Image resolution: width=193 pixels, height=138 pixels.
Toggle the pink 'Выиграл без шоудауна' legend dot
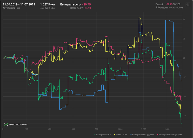(x=158, y=134)
